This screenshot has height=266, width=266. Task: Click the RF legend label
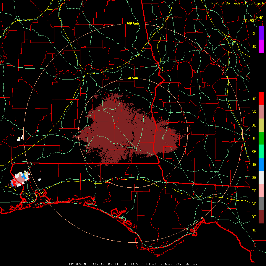[254, 33]
